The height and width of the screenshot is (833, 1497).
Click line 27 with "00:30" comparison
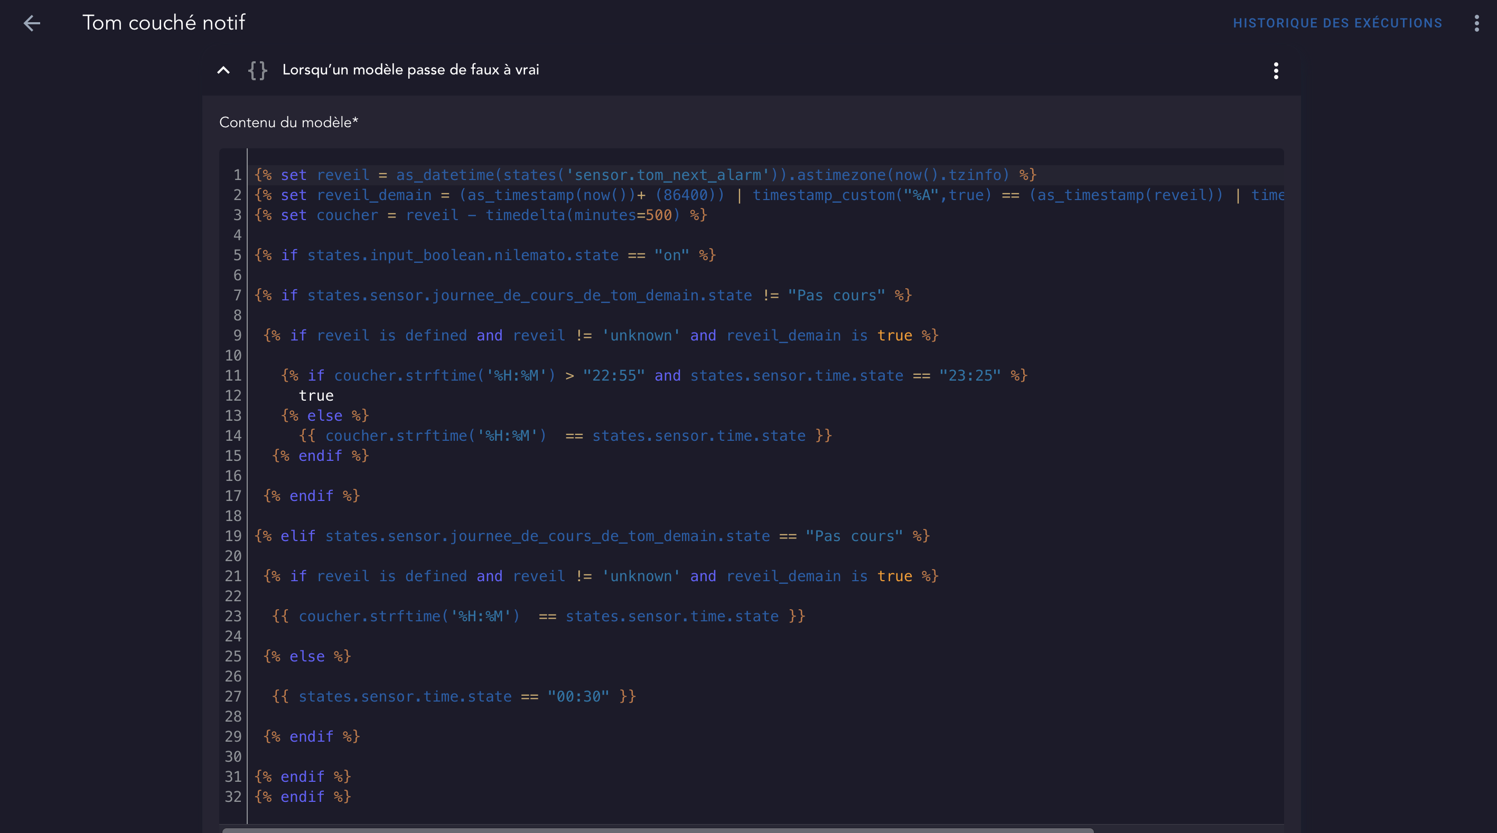coord(454,696)
